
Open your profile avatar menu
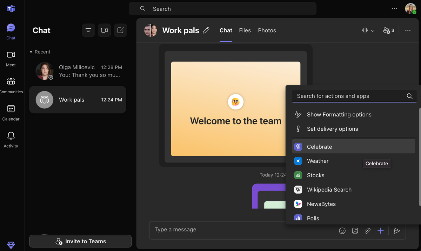(410, 9)
